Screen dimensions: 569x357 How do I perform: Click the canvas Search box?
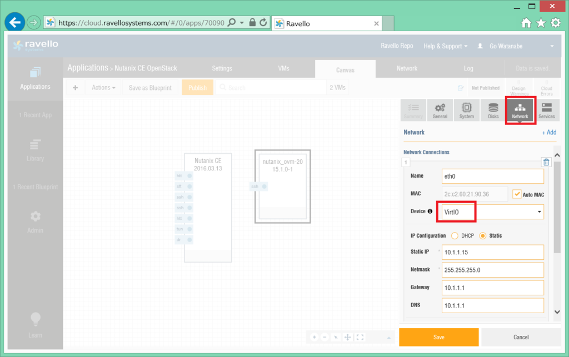tap(271, 88)
